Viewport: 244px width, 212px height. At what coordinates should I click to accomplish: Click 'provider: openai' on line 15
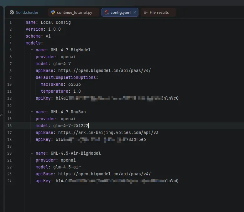pyautogui.click(x=55, y=119)
